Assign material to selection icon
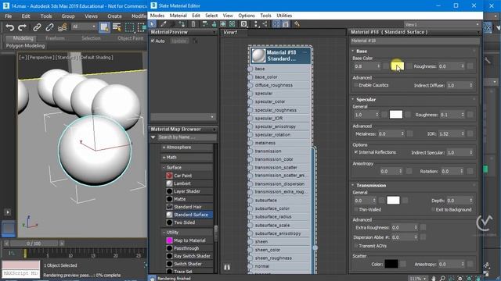This screenshot has width=501, height=281. pyautogui.click(x=182, y=24)
